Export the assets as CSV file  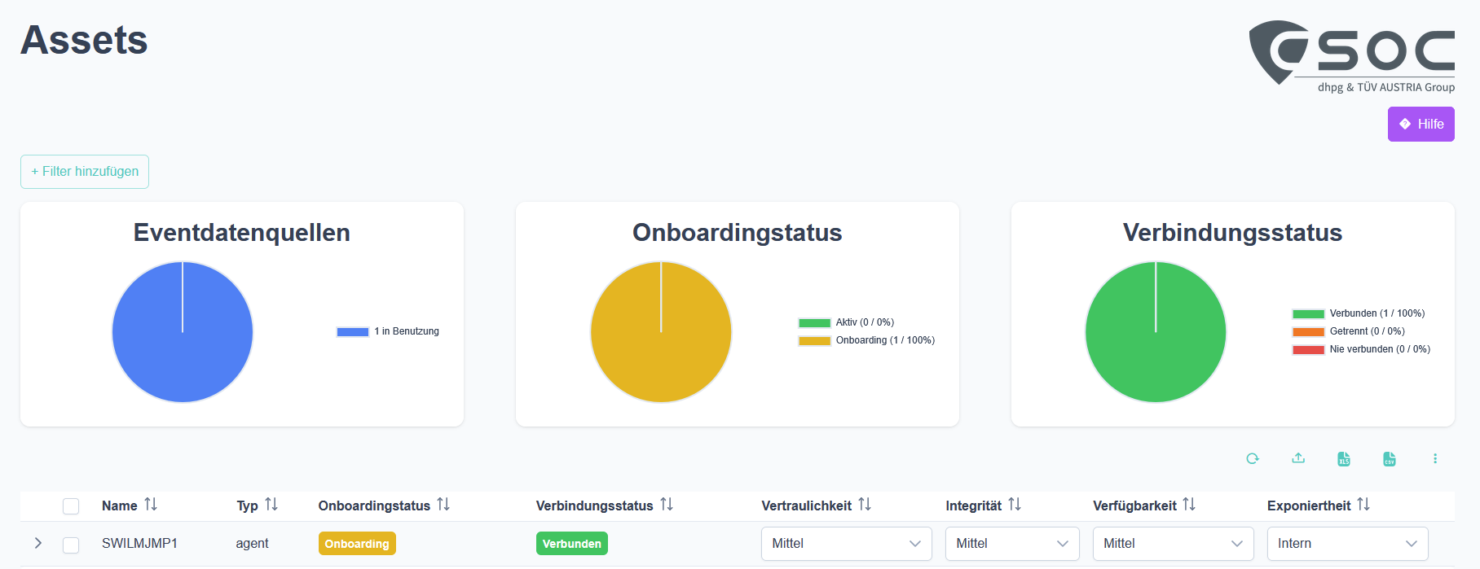(1390, 459)
